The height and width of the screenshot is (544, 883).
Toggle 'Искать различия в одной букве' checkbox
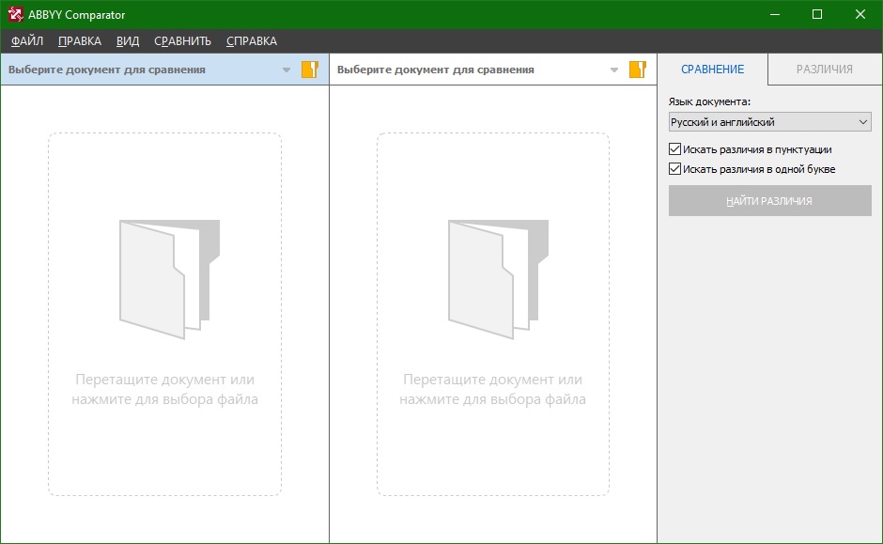(x=674, y=169)
